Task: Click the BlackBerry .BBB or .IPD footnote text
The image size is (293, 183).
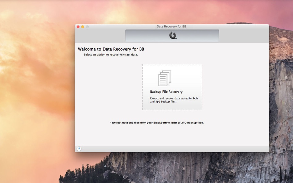Action: click(157, 123)
